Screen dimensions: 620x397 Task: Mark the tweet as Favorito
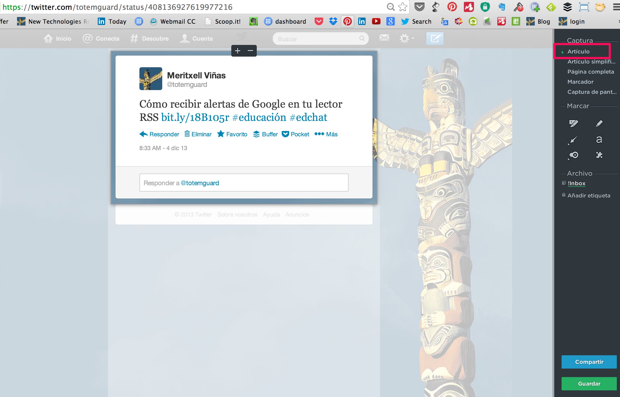tap(232, 134)
